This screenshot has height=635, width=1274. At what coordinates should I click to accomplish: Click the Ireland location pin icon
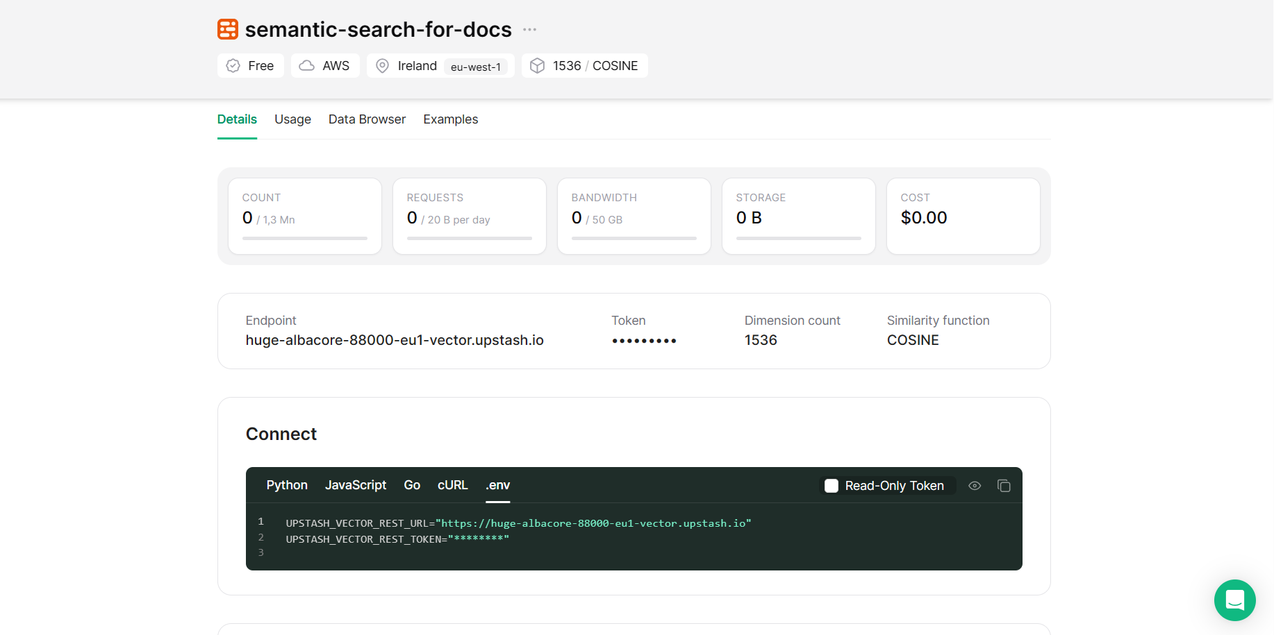pos(382,66)
